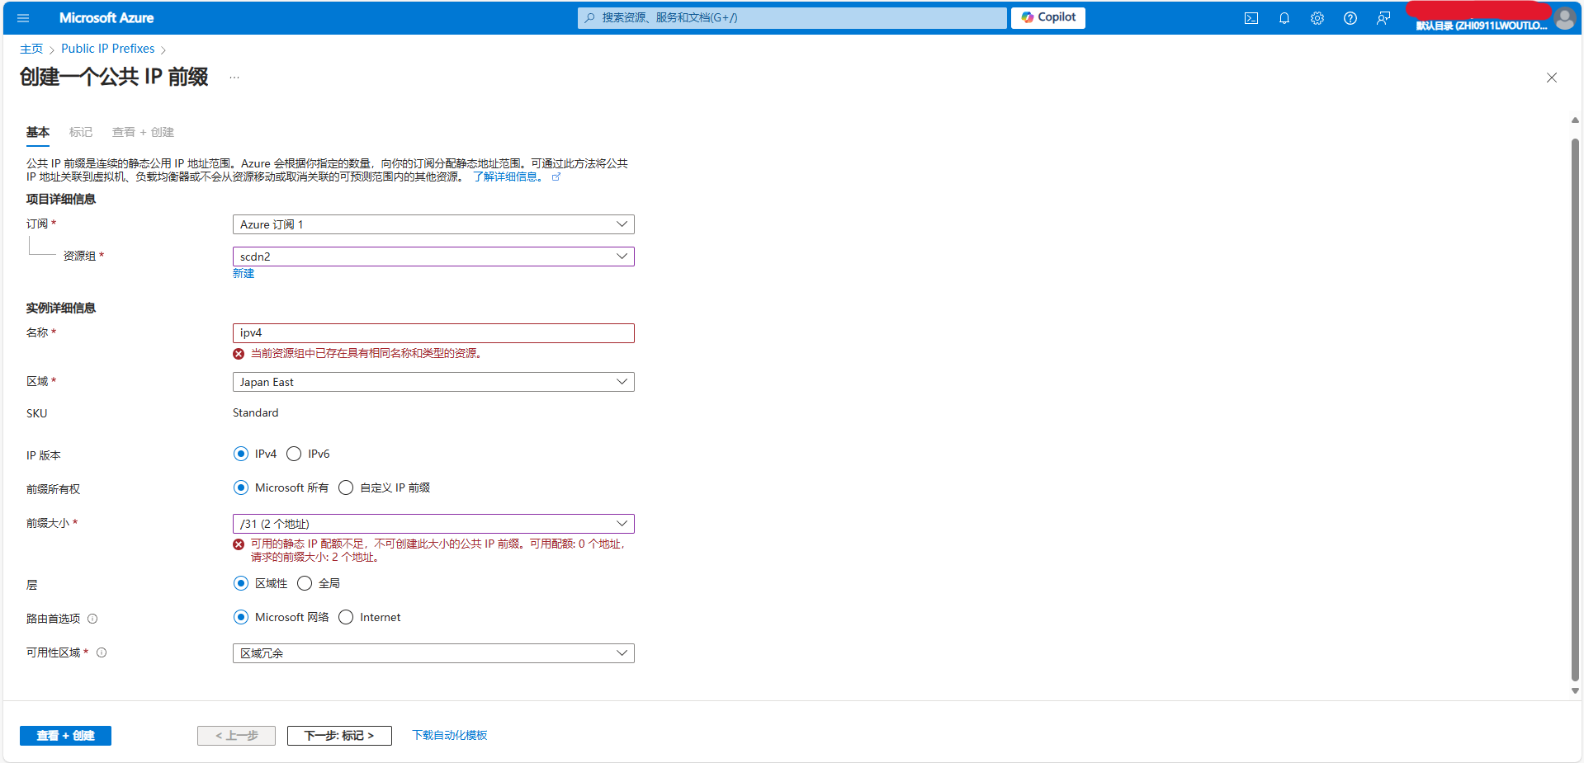Click 新建 under resource group
Screen dimensions: 1584x763
(244, 274)
